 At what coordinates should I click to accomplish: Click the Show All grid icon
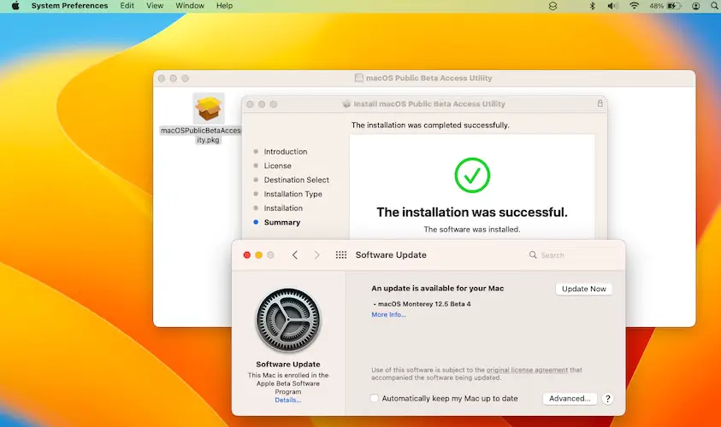click(341, 255)
